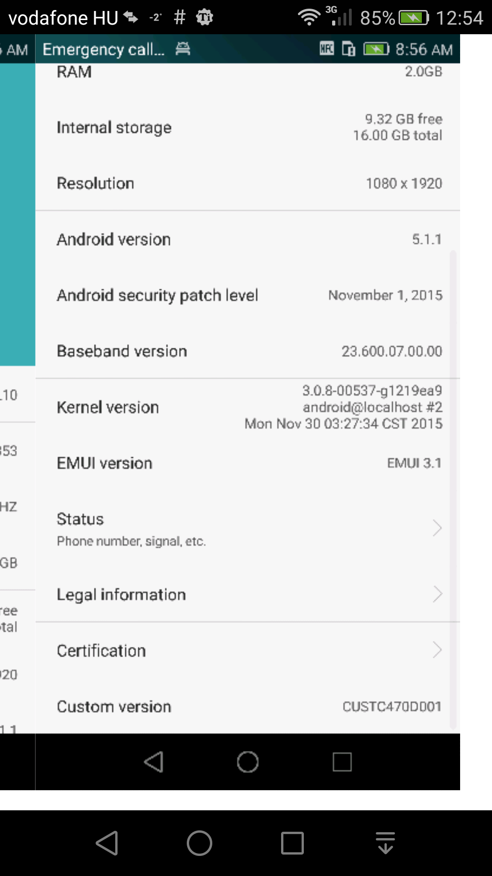Image resolution: width=492 pixels, height=876 pixels.
Task: Expand the Certification chevron
Action: click(437, 650)
